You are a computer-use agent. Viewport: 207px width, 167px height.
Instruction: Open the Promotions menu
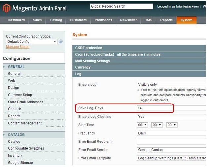pyautogui.click(x=103, y=20)
